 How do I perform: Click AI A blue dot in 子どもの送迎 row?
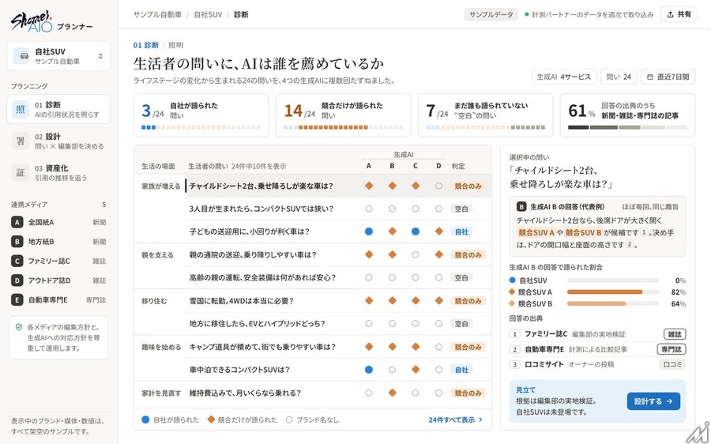[369, 231]
